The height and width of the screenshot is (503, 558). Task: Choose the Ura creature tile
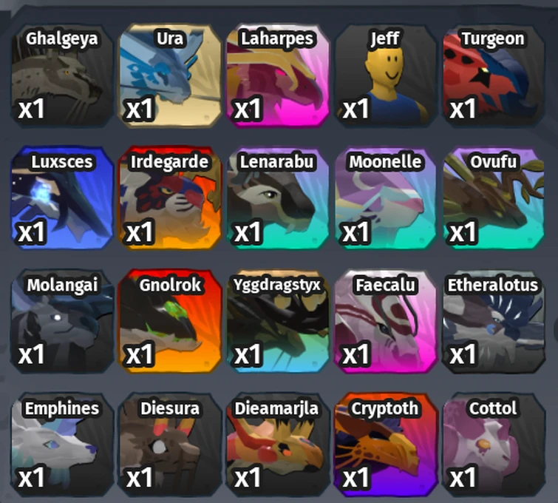tap(170, 75)
